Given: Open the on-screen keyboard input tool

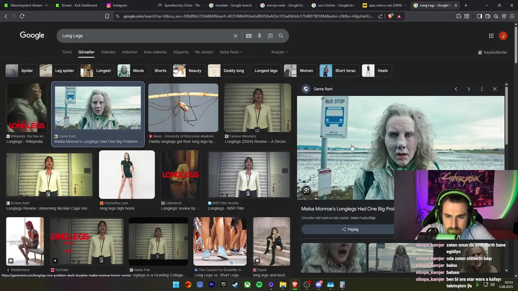Looking at the screenshot, I should [x=249, y=36].
